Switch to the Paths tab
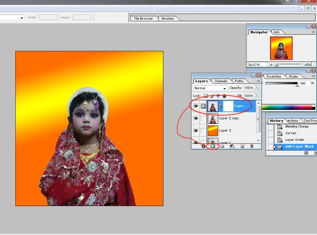 [x=239, y=81]
